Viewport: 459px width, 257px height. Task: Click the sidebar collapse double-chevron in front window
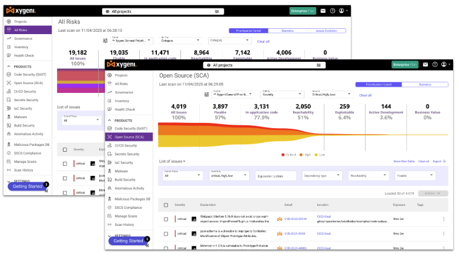pyautogui.click(x=147, y=245)
